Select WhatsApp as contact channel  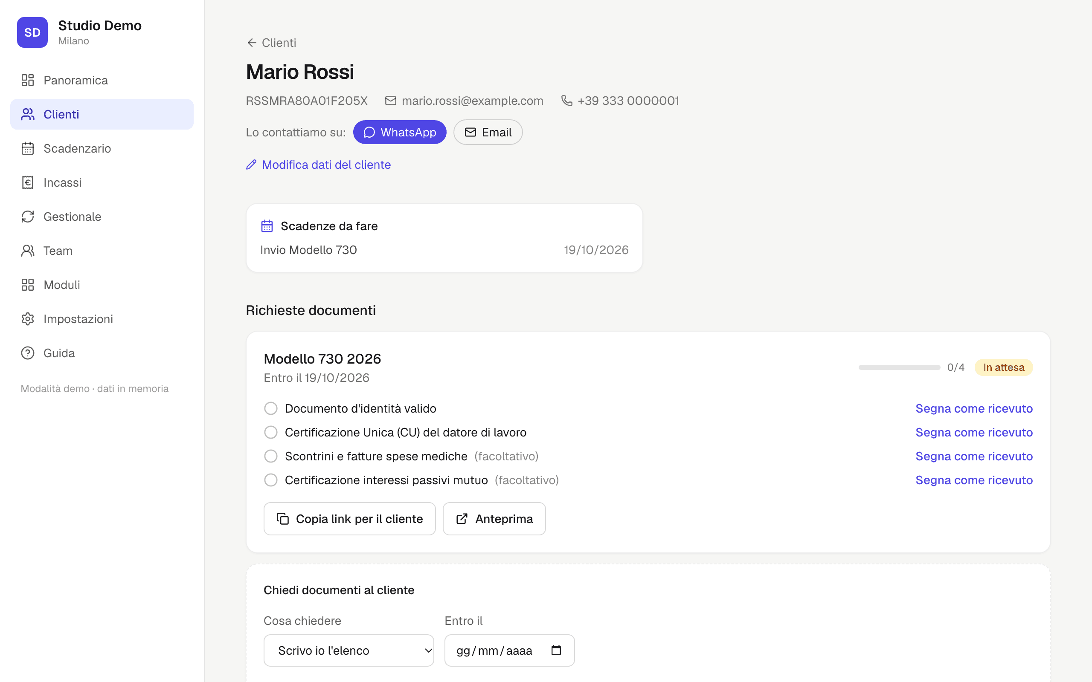[399, 132]
